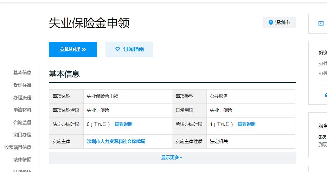Click the 基本信息 section heading
The width and height of the screenshot is (327, 177).
[64, 74]
